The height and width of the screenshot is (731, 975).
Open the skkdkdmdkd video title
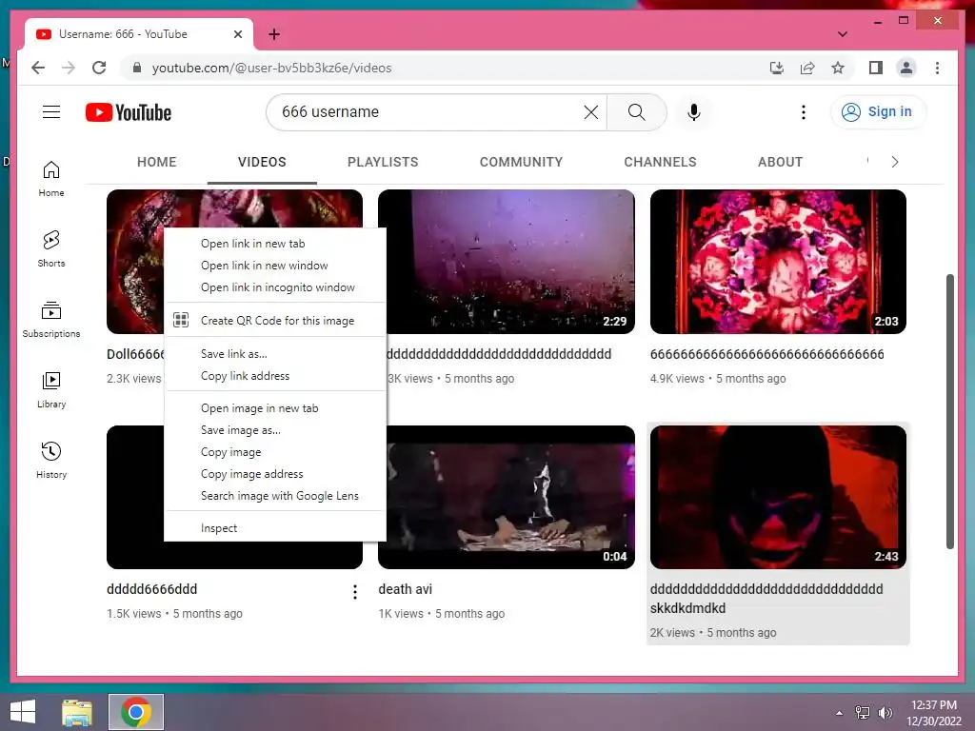point(766,599)
